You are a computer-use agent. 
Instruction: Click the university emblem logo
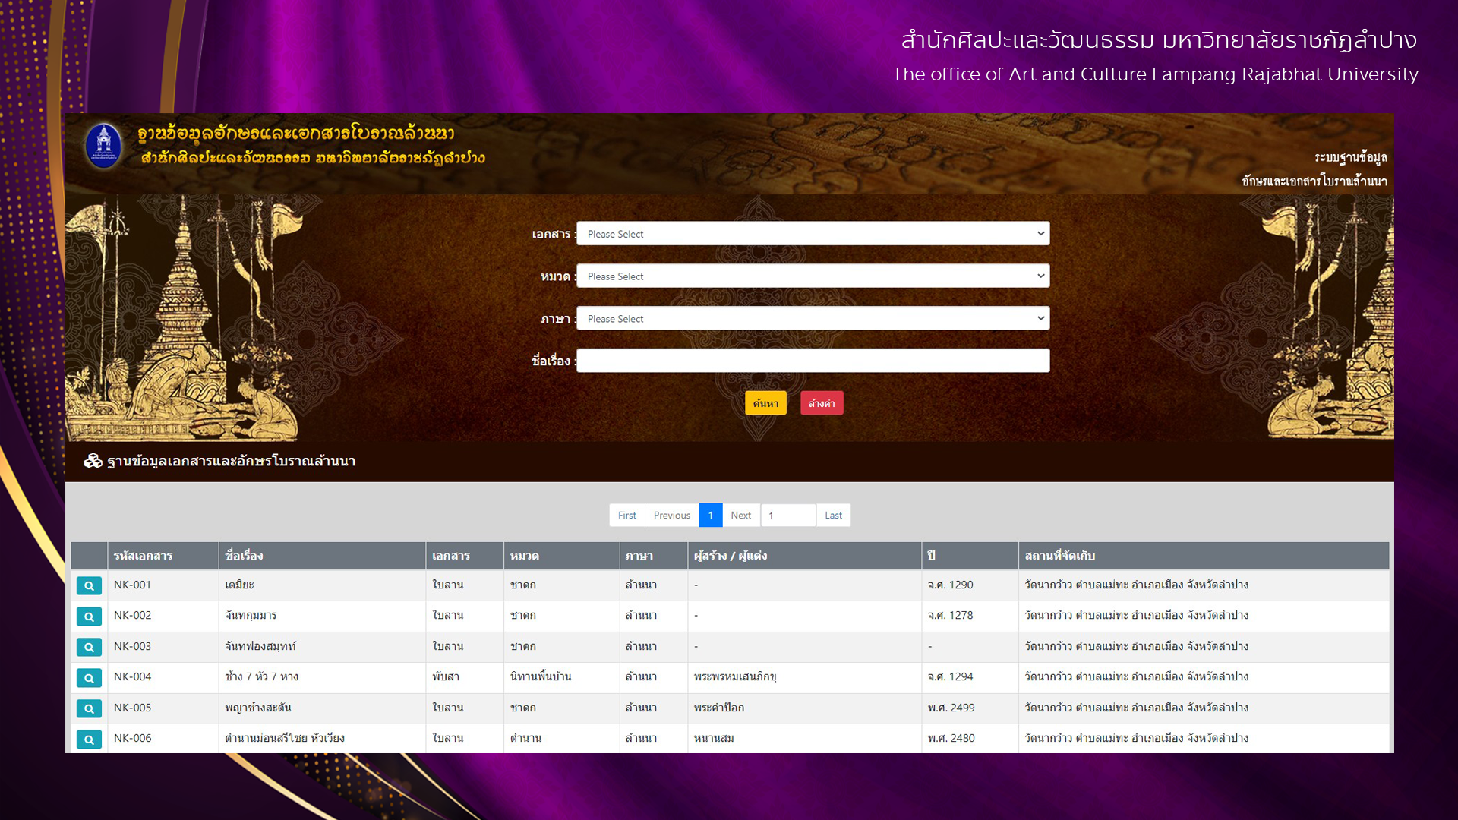pos(104,144)
